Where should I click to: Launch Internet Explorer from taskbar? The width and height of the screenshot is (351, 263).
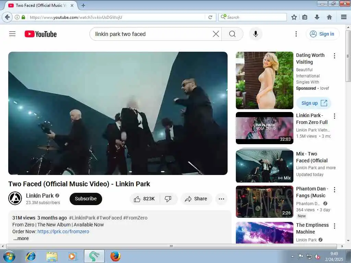[31, 256]
